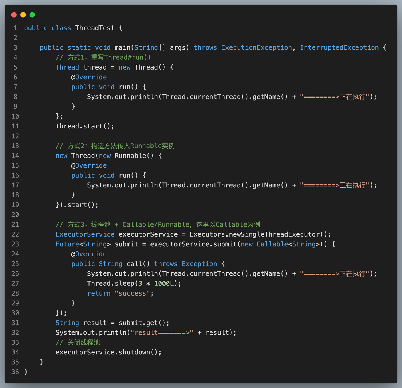Click the red close window dot
Image resolution: width=402 pixels, height=388 pixels.
click(14, 15)
